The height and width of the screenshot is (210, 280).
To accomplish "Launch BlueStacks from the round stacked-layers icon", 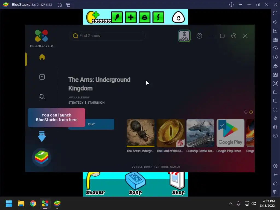I will [42, 157].
